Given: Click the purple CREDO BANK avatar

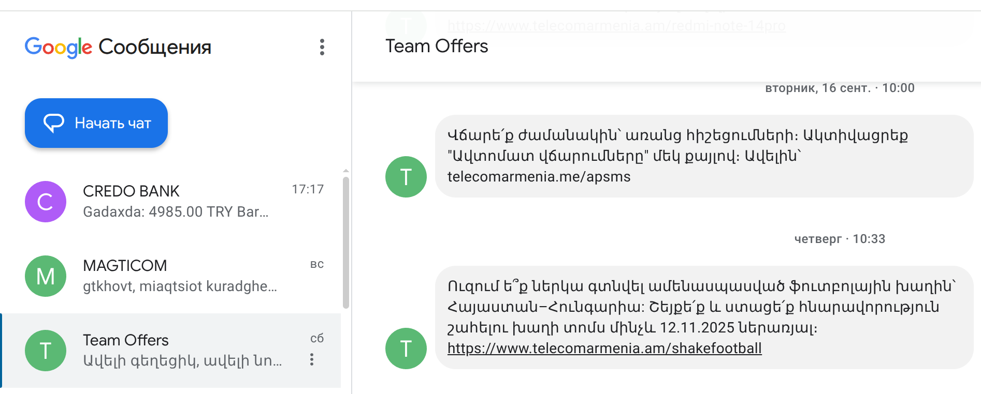Looking at the screenshot, I should tap(46, 202).
